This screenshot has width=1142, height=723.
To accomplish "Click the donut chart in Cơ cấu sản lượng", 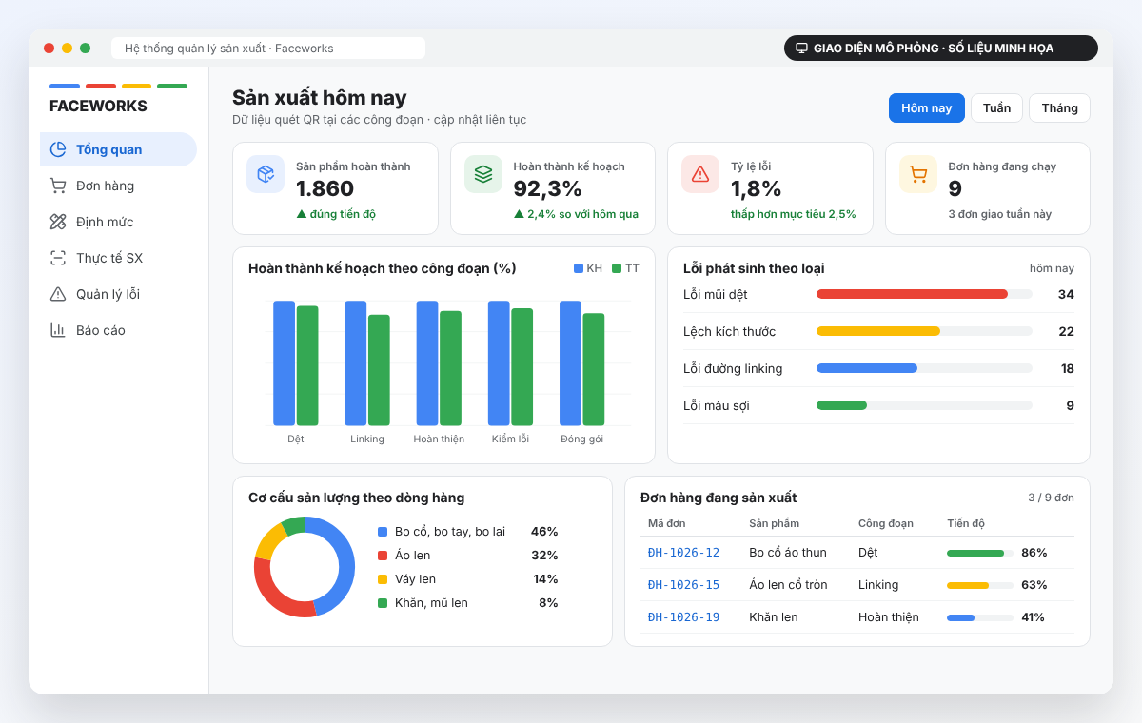I will (305, 567).
